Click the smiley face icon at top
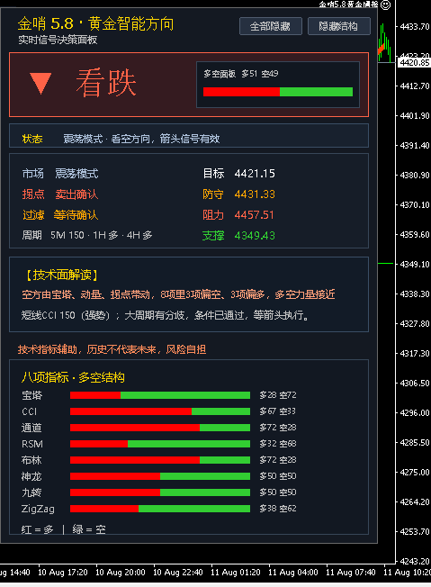This screenshot has width=431, height=587. [x=386, y=5]
